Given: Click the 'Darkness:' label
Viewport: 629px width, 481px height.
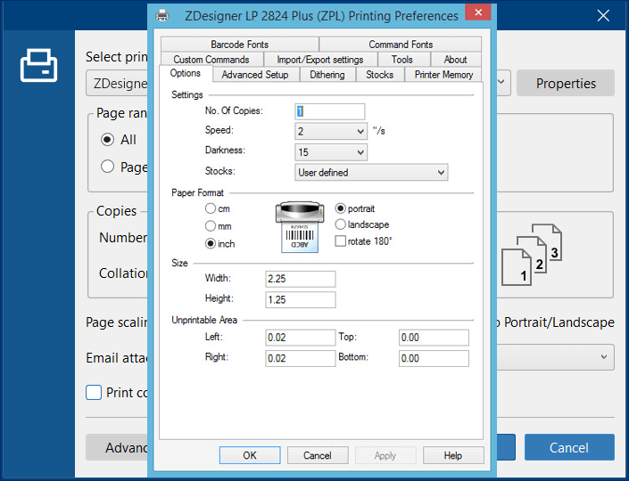Looking at the screenshot, I should coord(225,151).
